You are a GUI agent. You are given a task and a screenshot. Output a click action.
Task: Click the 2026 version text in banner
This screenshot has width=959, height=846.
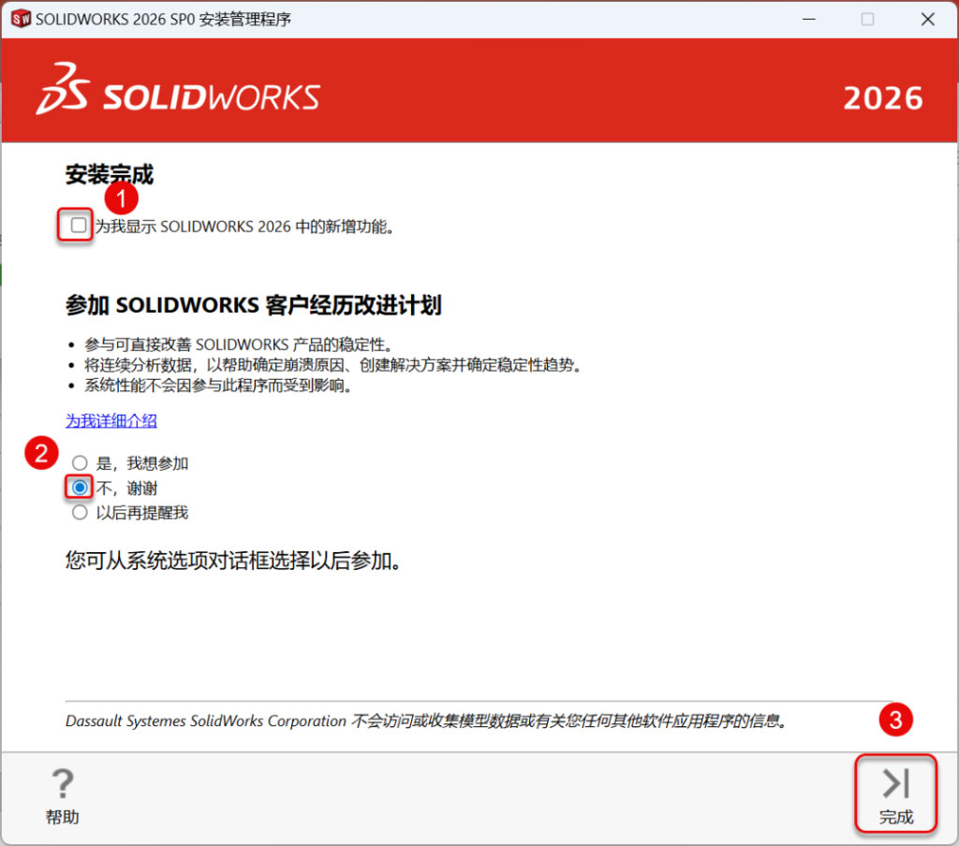pyautogui.click(x=882, y=98)
